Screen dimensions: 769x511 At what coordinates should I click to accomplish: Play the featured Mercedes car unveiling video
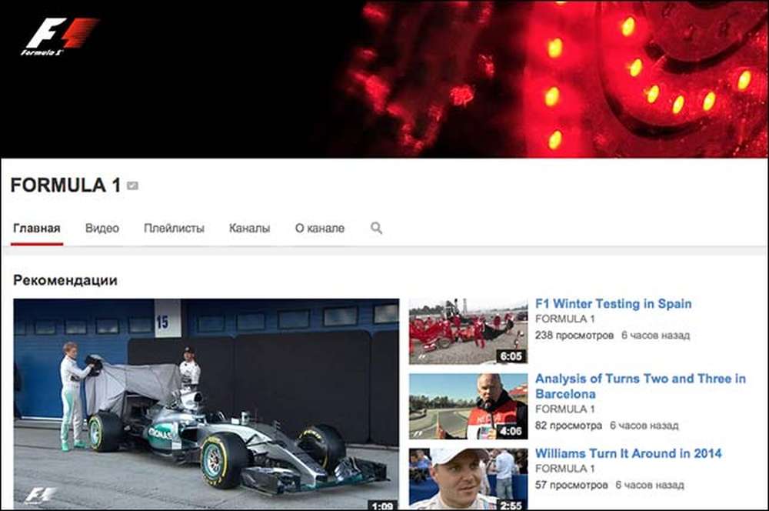[x=206, y=403]
